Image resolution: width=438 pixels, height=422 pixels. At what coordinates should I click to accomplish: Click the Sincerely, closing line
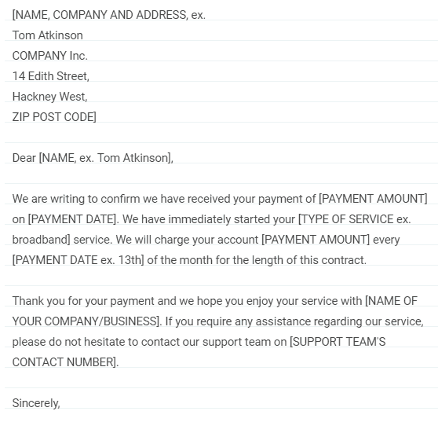[36, 403]
